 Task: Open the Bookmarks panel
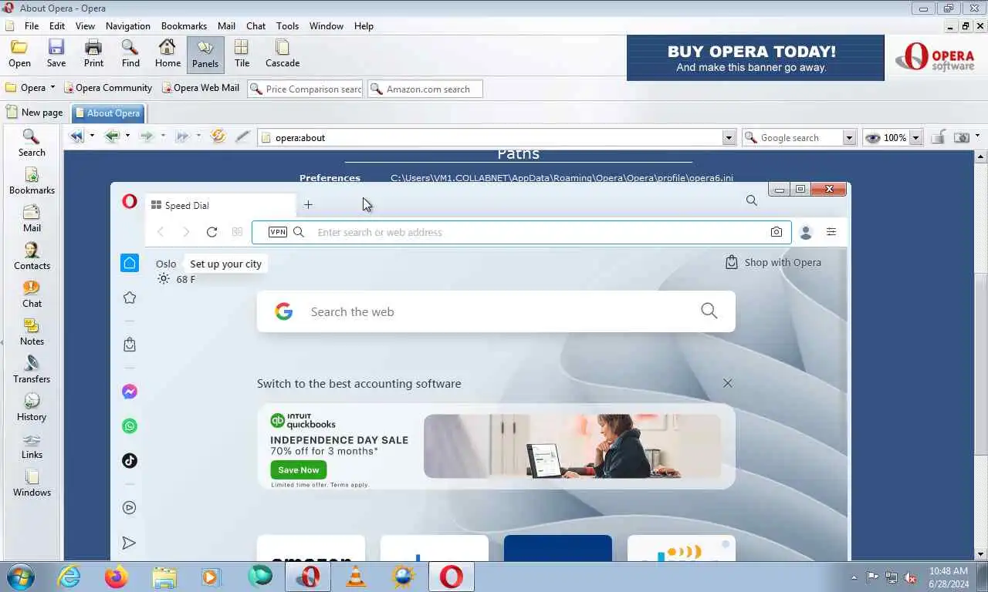(32, 181)
